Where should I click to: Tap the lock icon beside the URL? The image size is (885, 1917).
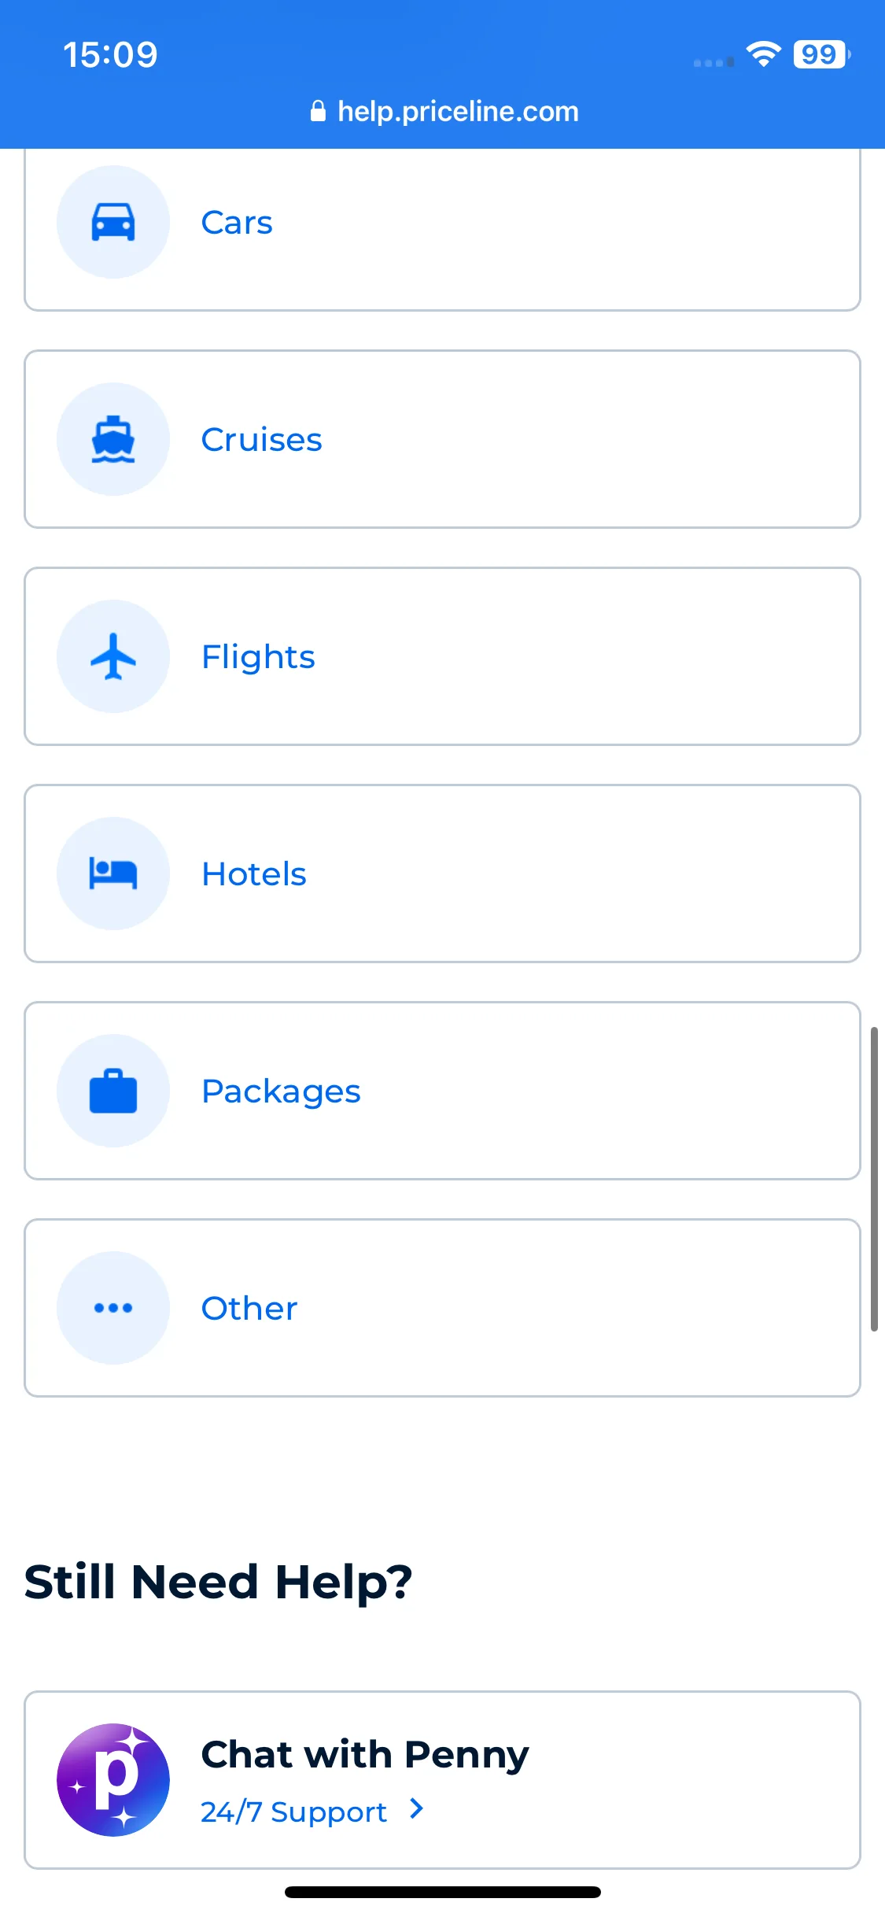pyautogui.click(x=318, y=111)
